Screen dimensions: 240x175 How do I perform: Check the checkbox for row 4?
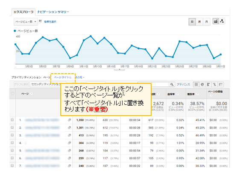tap(12, 142)
